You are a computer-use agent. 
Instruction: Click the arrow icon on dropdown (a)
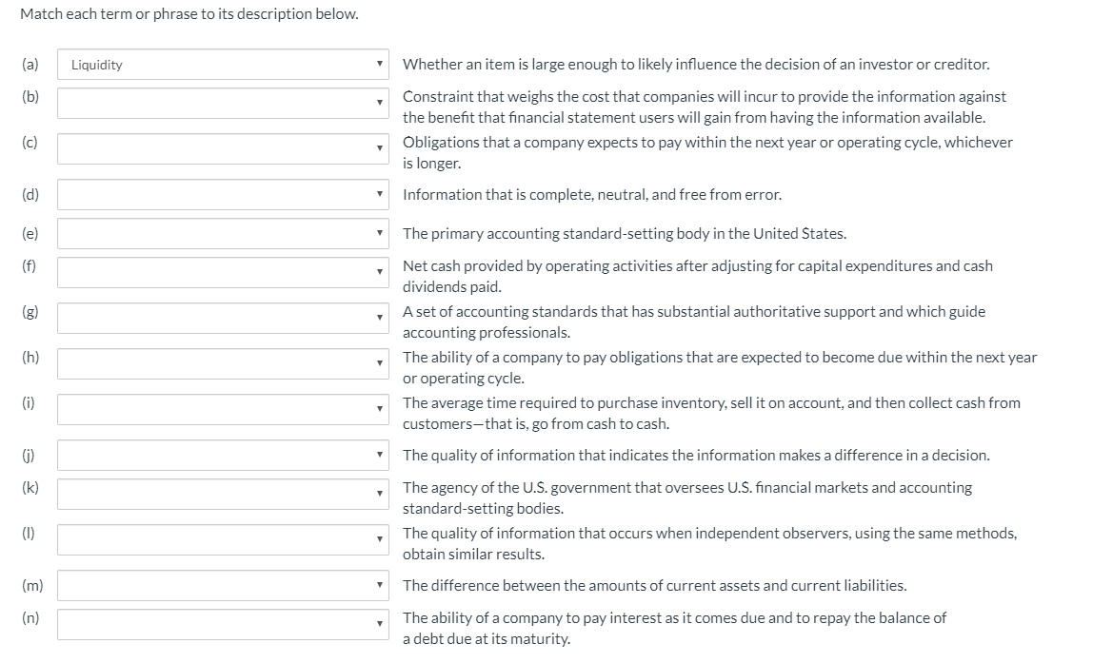379,64
